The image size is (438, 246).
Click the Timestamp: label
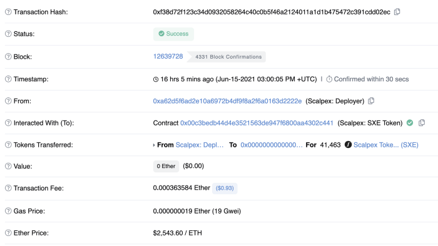(31, 79)
